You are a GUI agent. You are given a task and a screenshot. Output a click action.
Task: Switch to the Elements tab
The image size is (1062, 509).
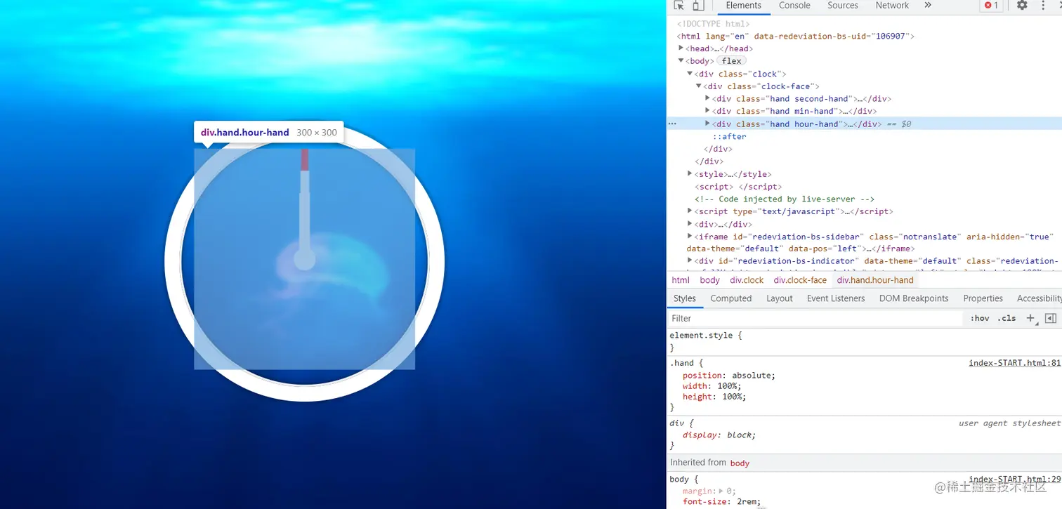(x=743, y=6)
